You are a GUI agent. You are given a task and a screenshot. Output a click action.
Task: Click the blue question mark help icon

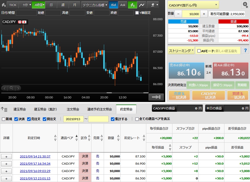pyautogui.click(x=245, y=51)
